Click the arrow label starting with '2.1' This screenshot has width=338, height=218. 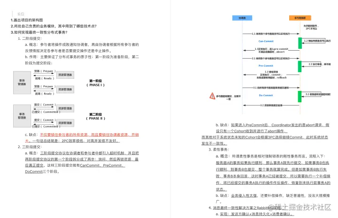[x=271, y=58]
